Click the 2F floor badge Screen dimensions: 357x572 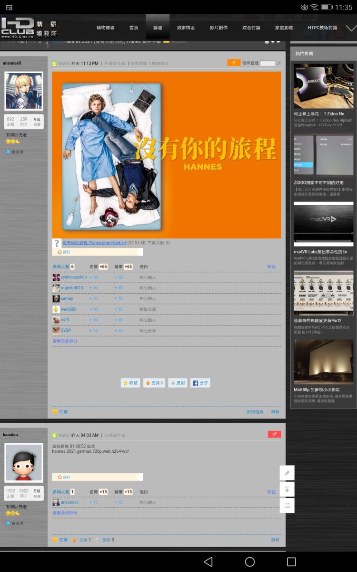275,434
